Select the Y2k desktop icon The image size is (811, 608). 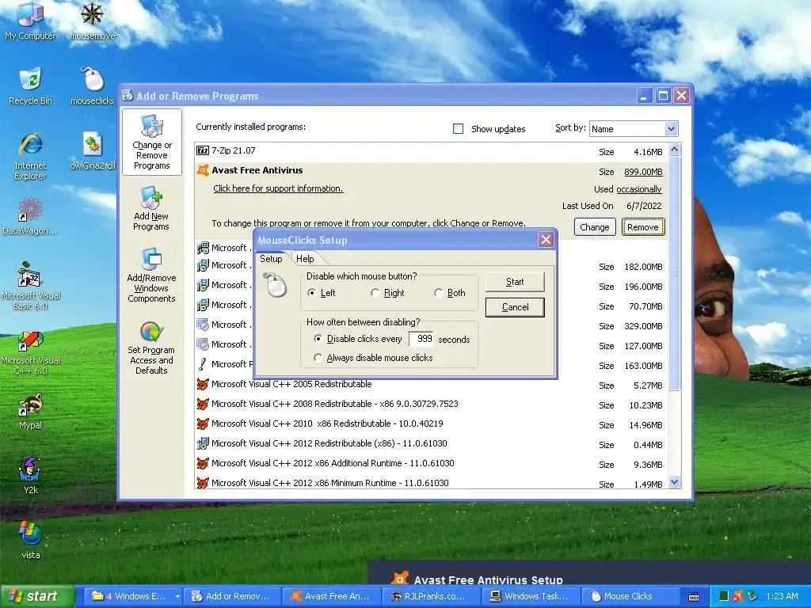[30, 476]
